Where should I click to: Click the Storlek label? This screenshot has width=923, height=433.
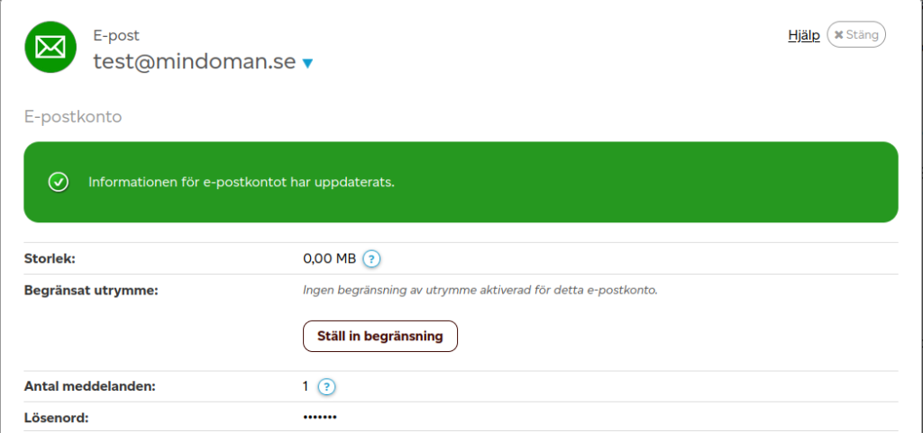coord(49,258)
